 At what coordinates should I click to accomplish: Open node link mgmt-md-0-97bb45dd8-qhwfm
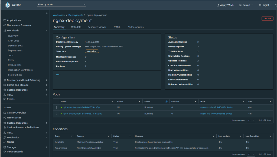point(216,107)
